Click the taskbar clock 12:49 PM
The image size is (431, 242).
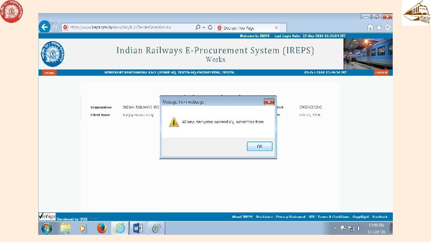(376, 225)
